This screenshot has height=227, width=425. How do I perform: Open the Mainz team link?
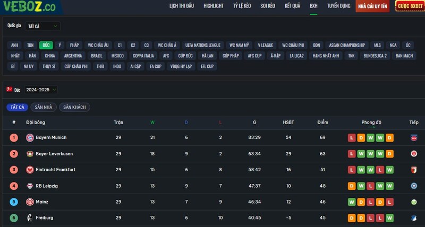tap(42, 202)
